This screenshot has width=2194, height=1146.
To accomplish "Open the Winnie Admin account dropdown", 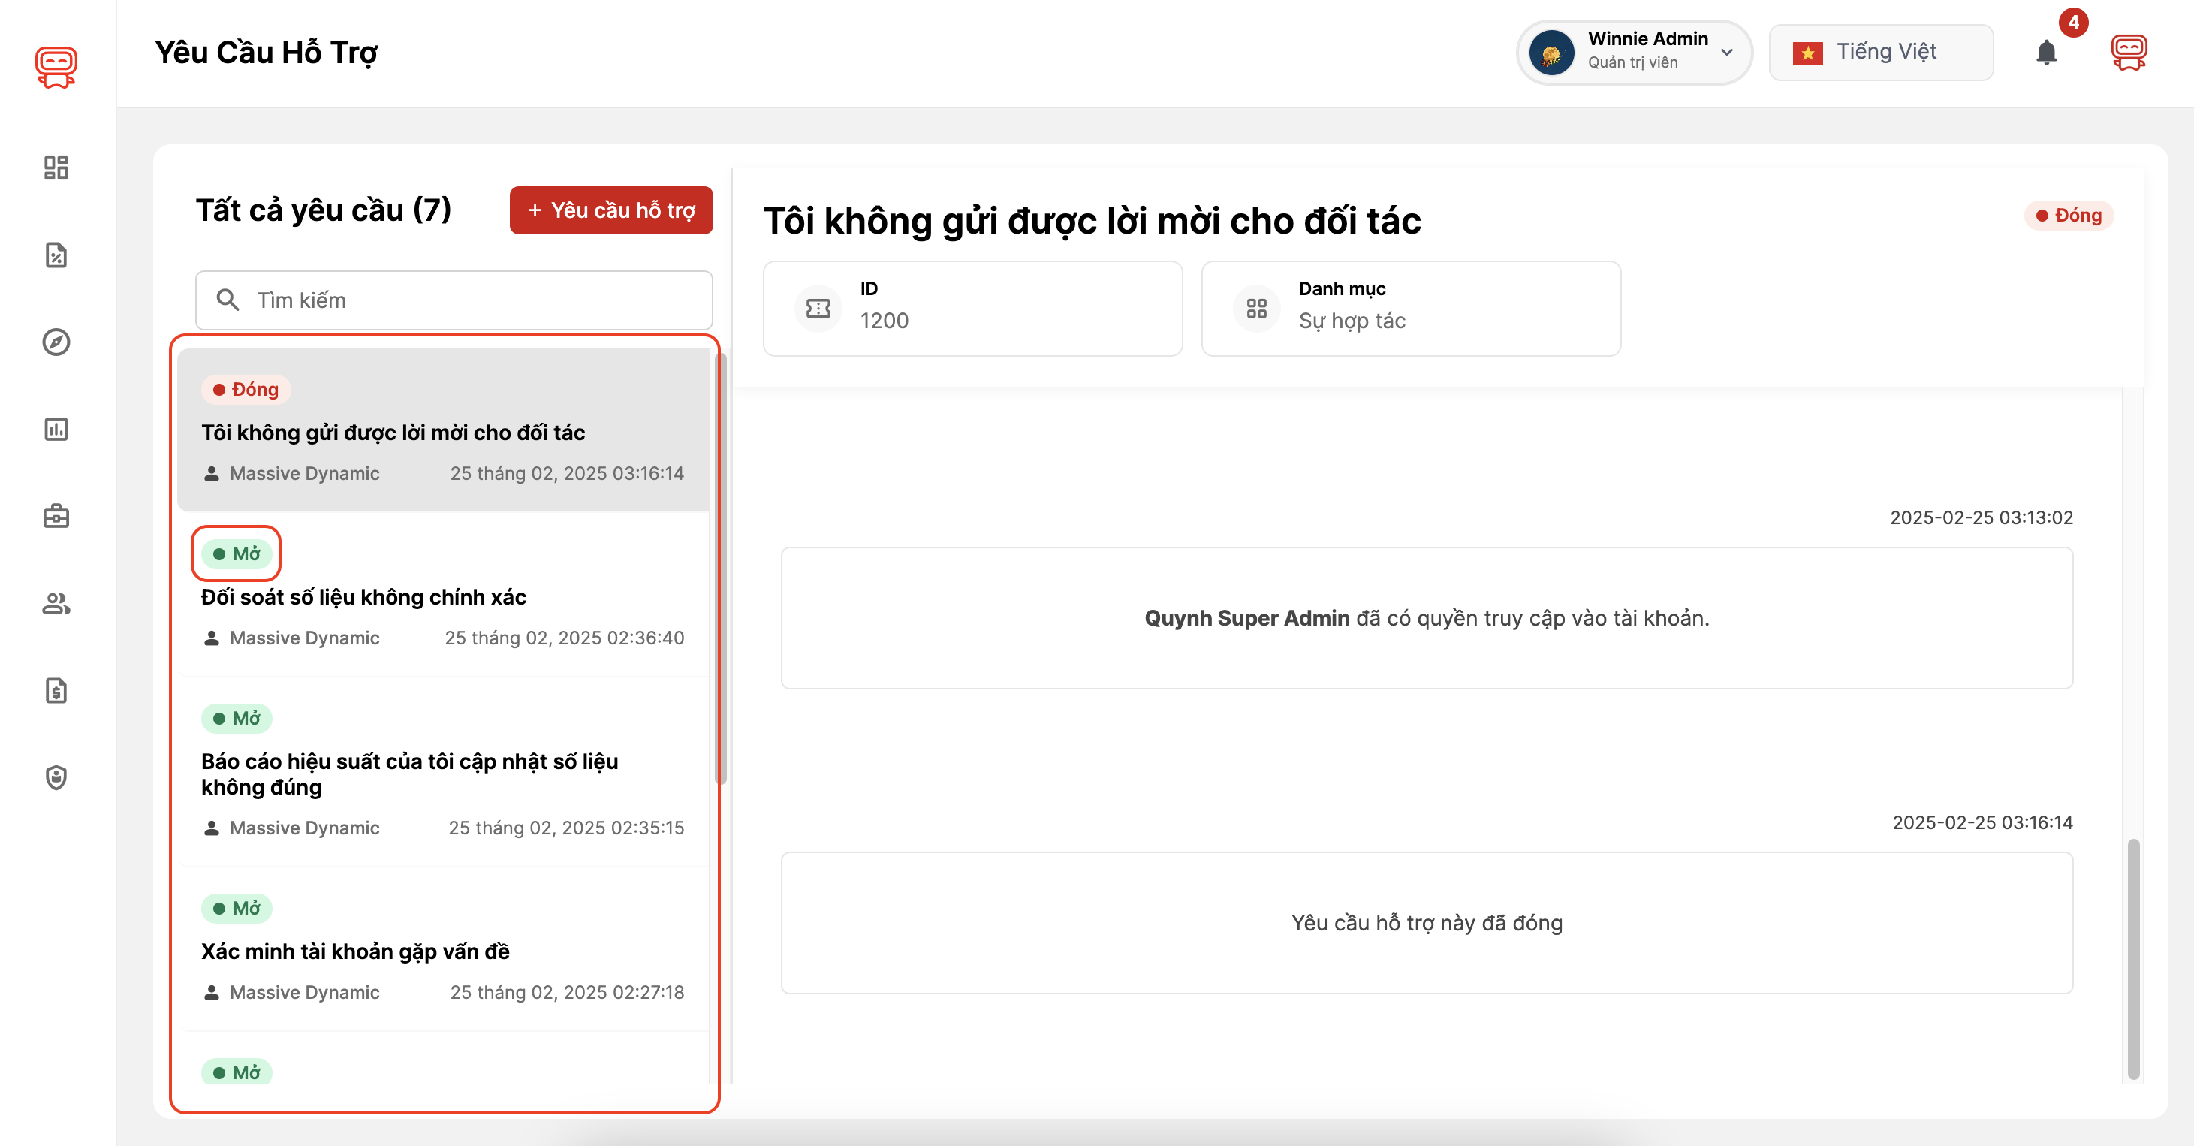I will click(x=1634, y=52).
